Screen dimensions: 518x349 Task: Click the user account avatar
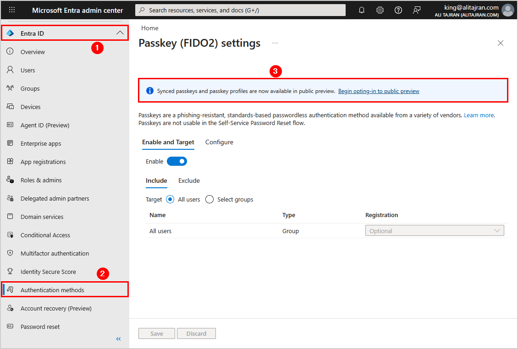coord(508,10)
